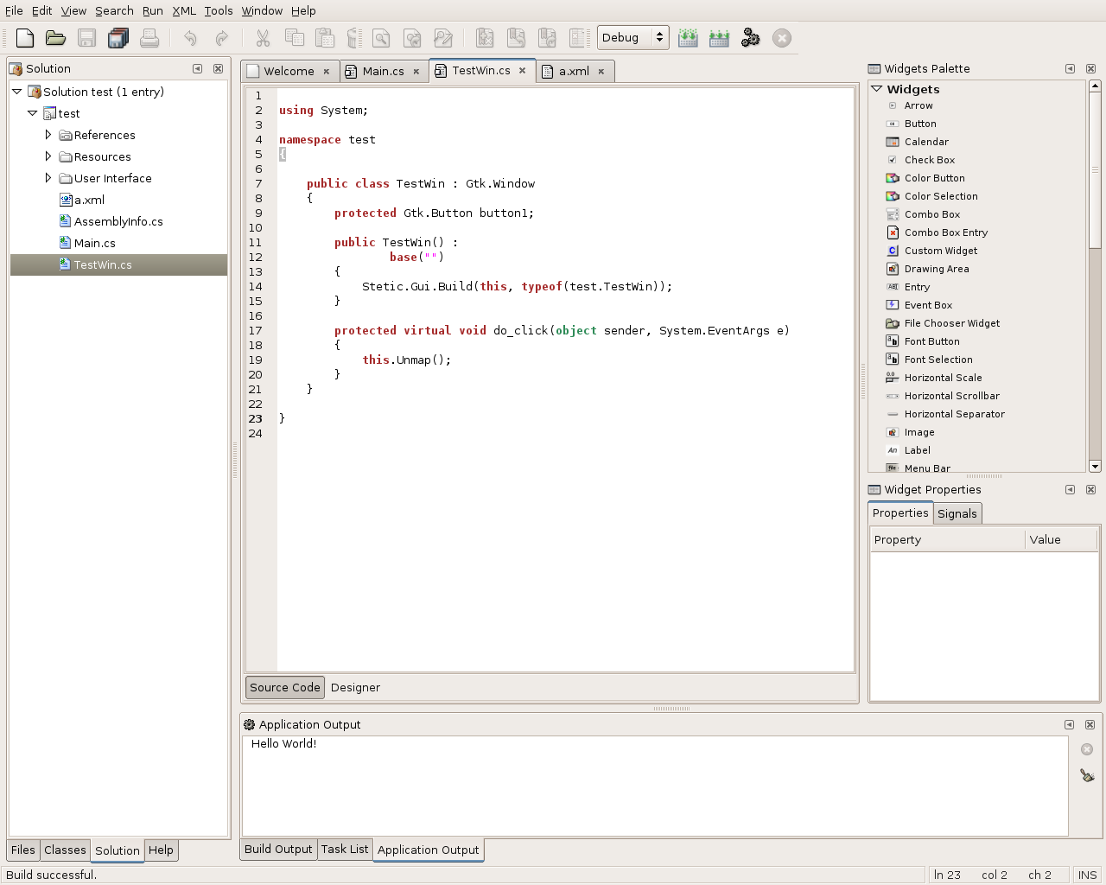Click the paste clipboard icon
The height and width of the screenshot is (885, 1106).
pos(325,38)
